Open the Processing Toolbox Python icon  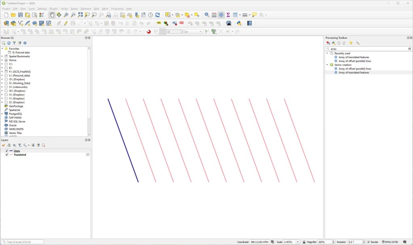(x=334, y=43)
